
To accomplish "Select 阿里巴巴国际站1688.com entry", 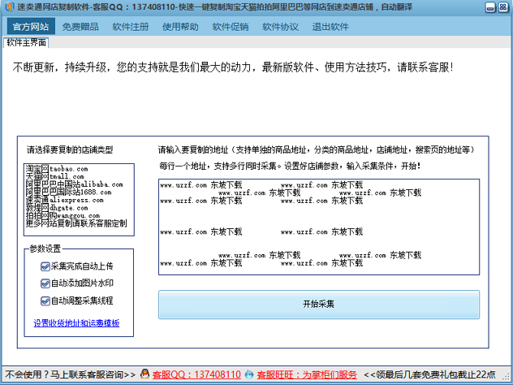I will pos(68,192).
